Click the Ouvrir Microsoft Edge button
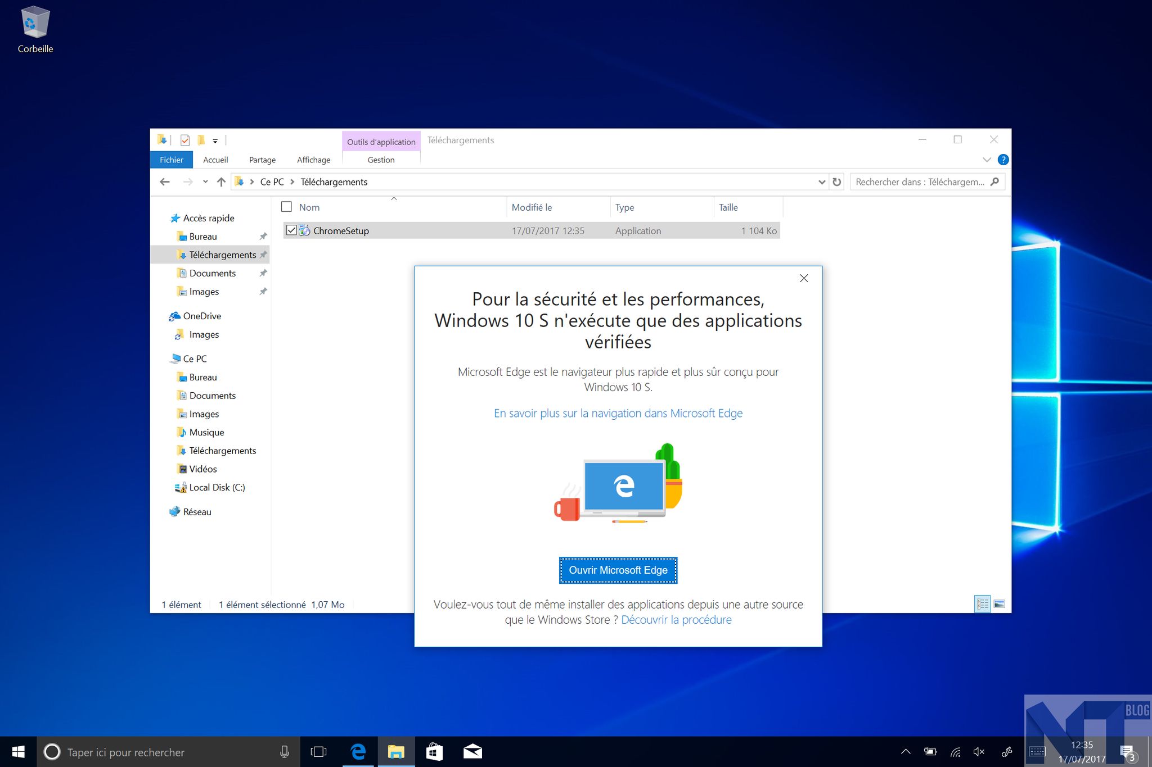The image size is (1152, 767). [x=618, y=570]
